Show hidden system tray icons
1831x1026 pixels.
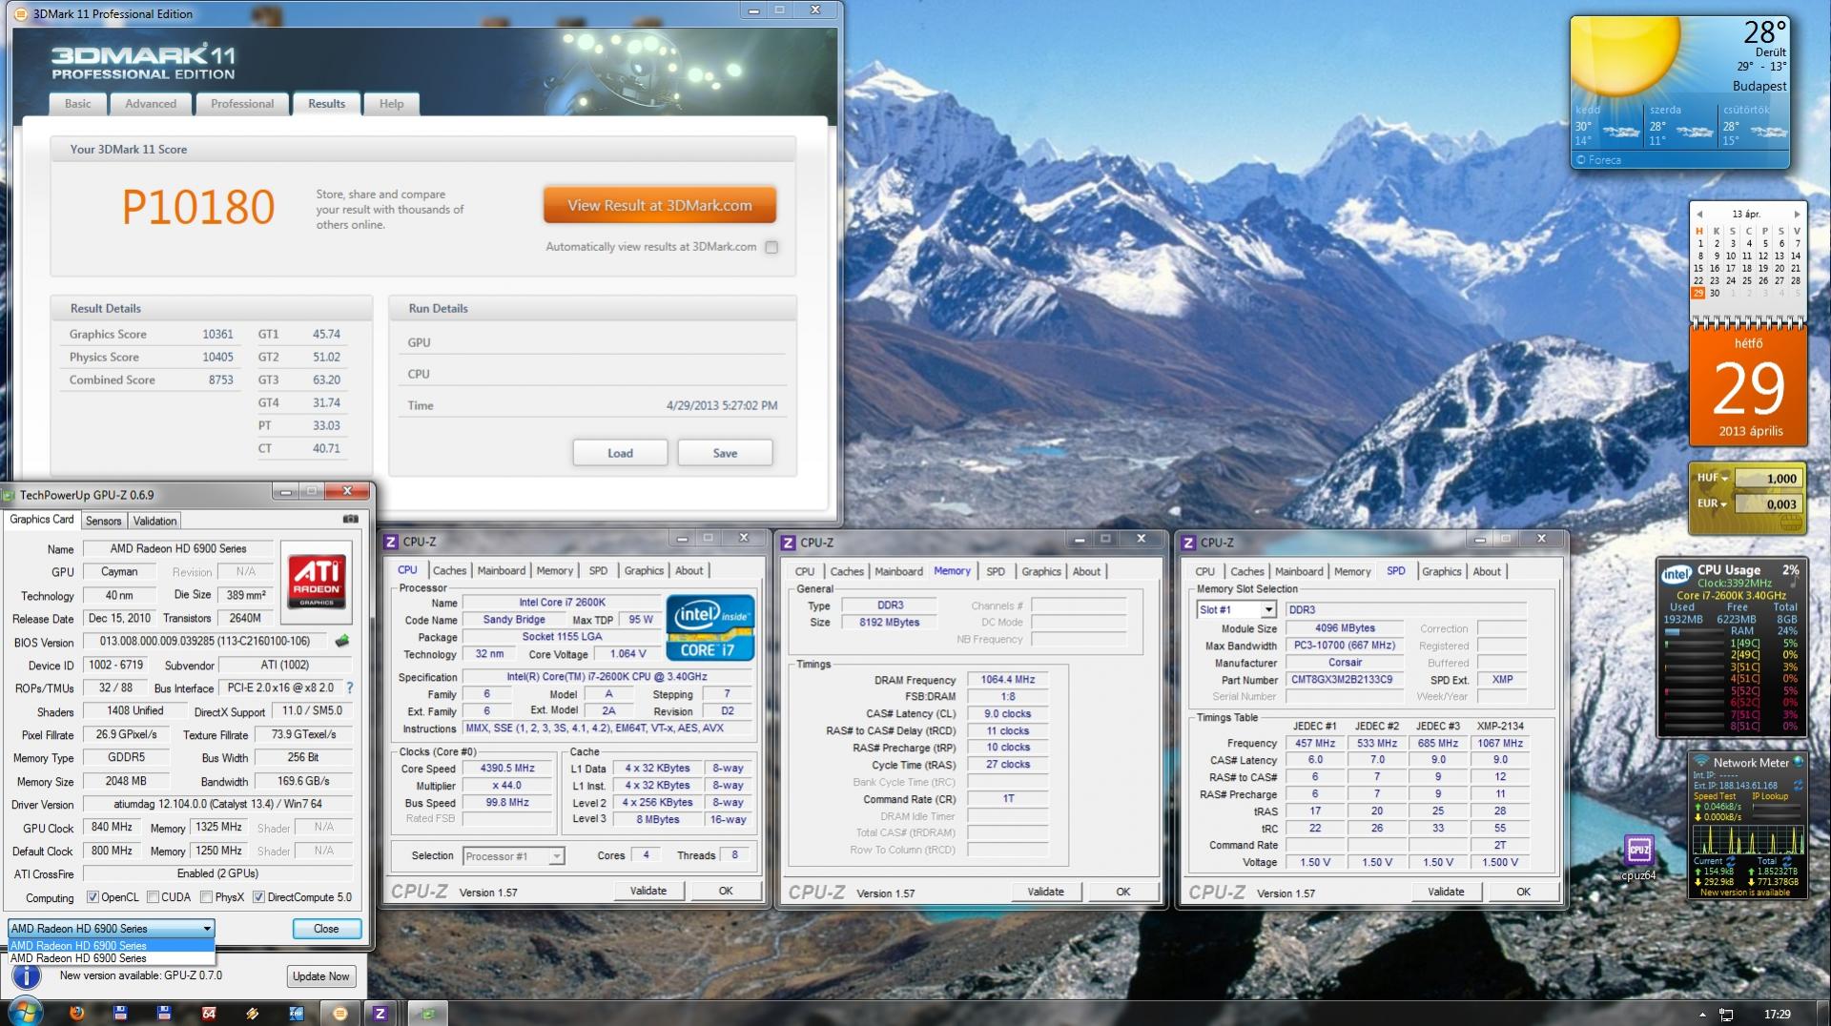coord(1702,1015)
